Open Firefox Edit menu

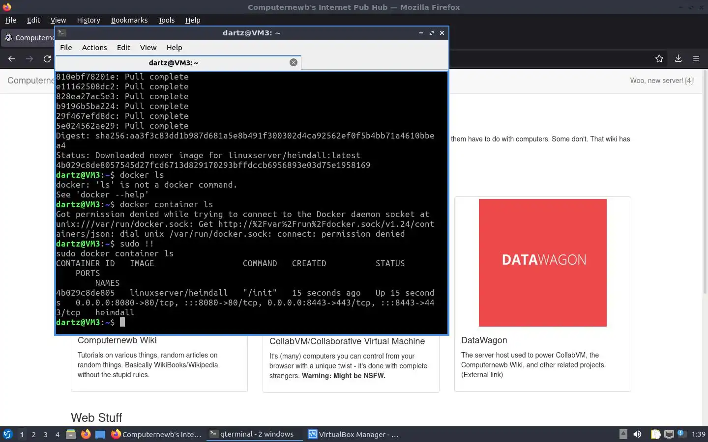(x=33, y=20)
